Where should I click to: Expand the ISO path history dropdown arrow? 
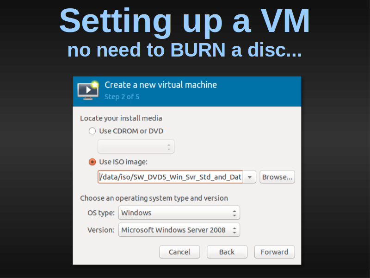(x=249, y=177)
